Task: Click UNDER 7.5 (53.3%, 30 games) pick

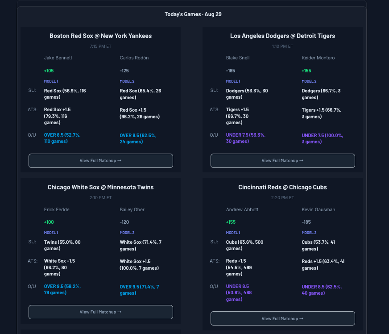Action: point(246,138)
